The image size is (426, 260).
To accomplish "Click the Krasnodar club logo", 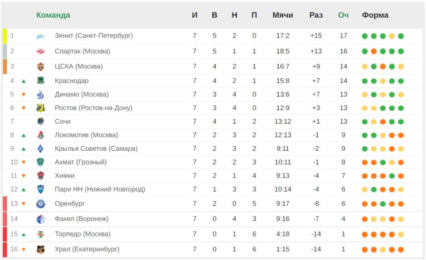I will tap(40, 81).
